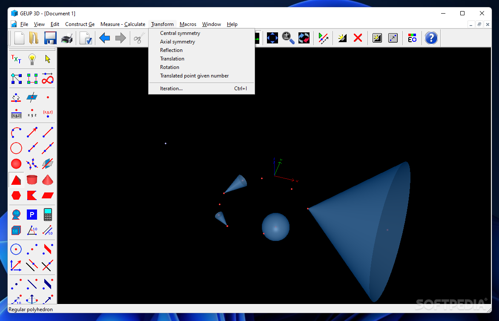Save document with the floppy disk icon

coord(50,38)
